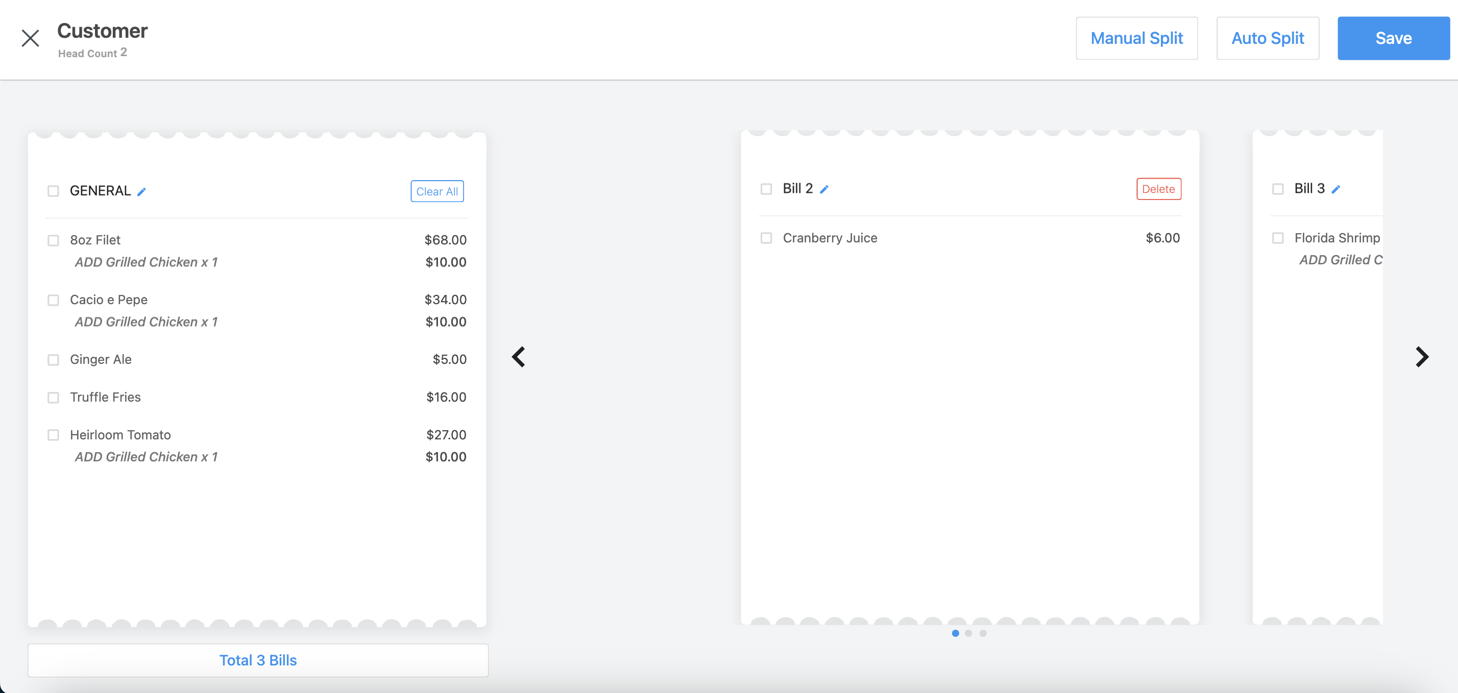Check the Truffle Fries item
The width and height of the screenshot is (1458, 693).
pos(54,397)
